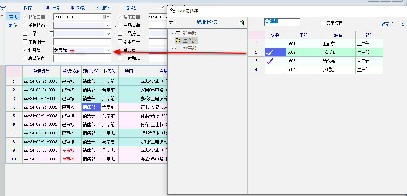
Task: Uncheck the 业务员 filter checkbox
Action: [x=25, y=50]
